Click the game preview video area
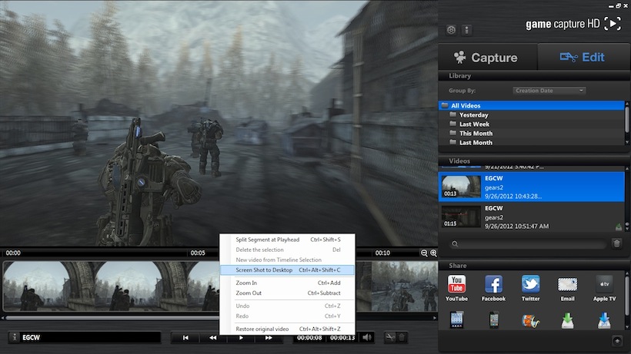 tap(219, 122)
